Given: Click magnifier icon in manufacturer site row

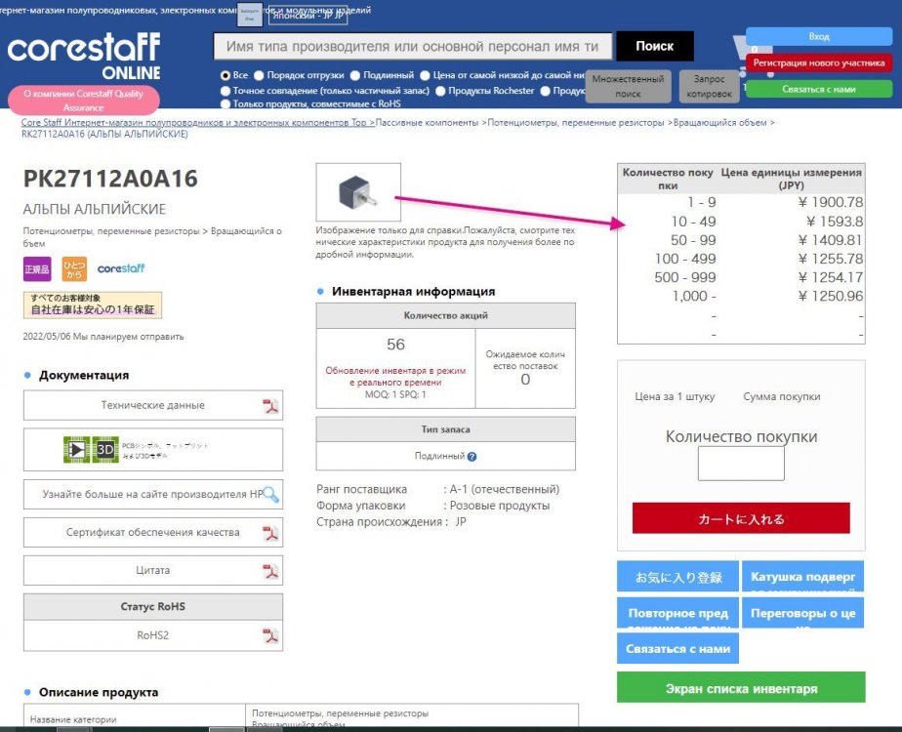Looking at the screenshot, I should (270, 494).
